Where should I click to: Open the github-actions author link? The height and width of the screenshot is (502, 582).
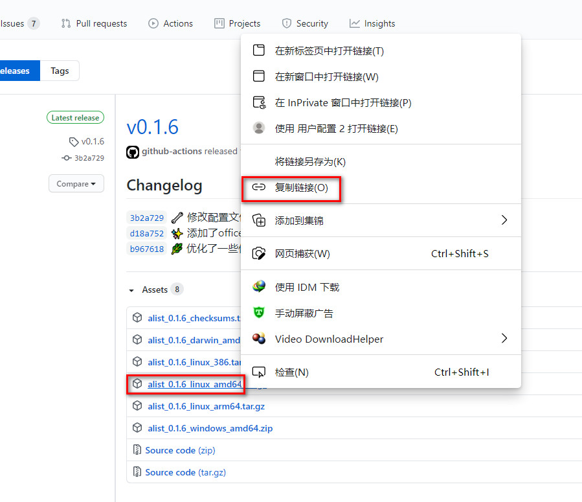(x=172, y=151)
